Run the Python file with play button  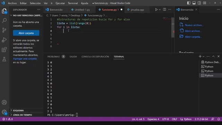click(x=156, y=10)
